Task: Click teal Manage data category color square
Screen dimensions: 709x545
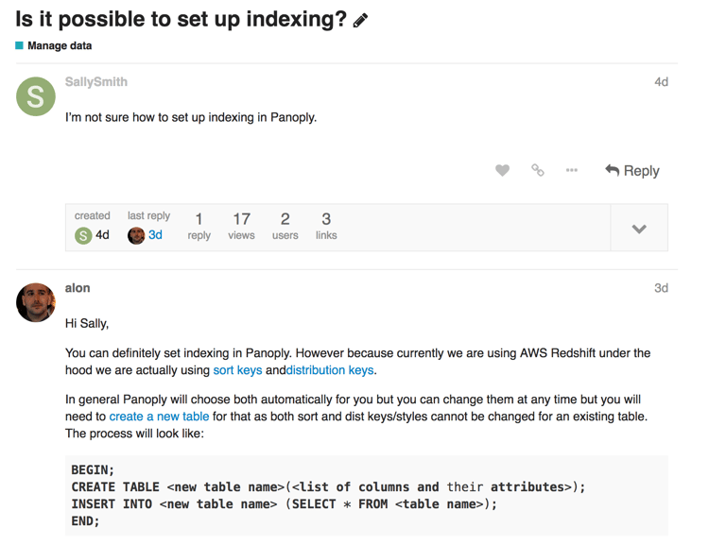Action: coord(19,45)
